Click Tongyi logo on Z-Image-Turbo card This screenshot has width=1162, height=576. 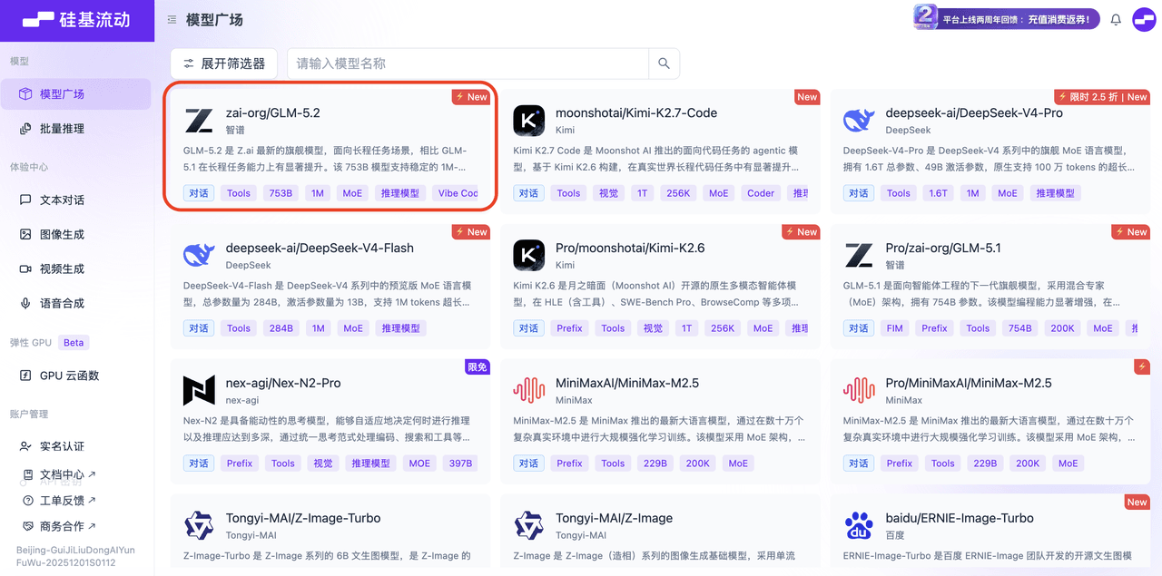199,526
